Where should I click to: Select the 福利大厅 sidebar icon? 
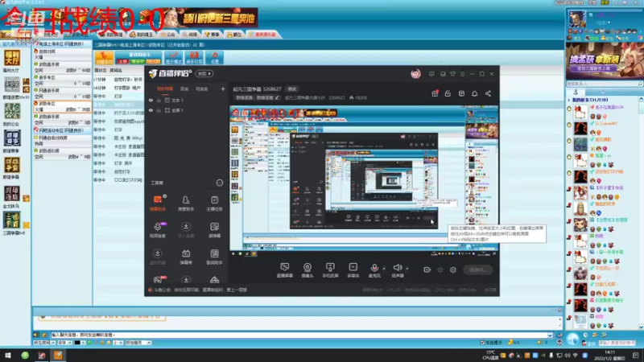11,61
